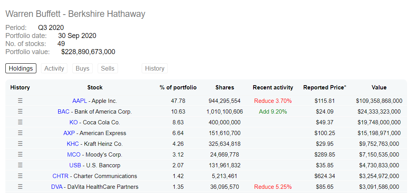Image resolution: width=409 pixels, height=193 pixels.
Task: Open the AAPL ticker link
Action: pyautogui.click(x=80, y=101)
